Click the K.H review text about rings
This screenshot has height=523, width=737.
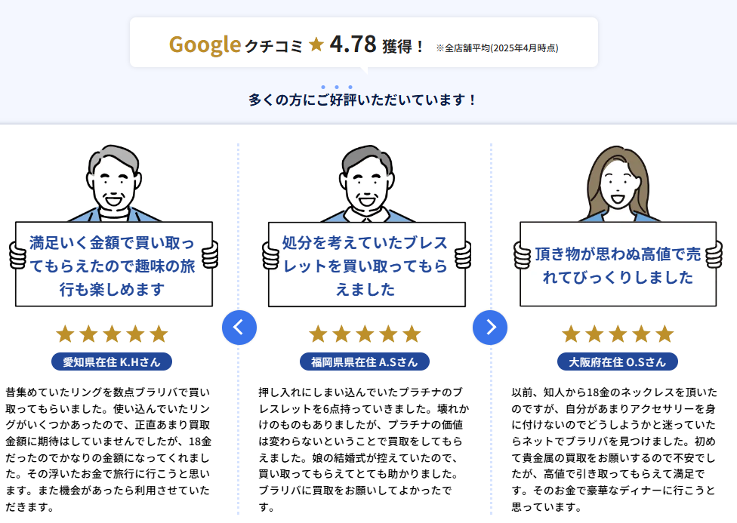(x=109, y=450)
